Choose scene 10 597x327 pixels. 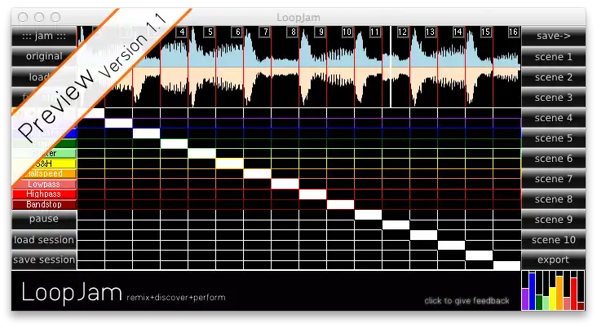(x=553, y=240)
